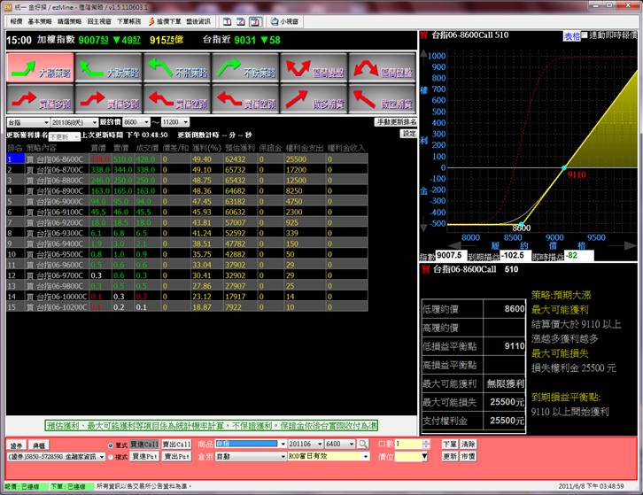
Task: Click the 口數 quantity input field
Action: pos(411,444)
